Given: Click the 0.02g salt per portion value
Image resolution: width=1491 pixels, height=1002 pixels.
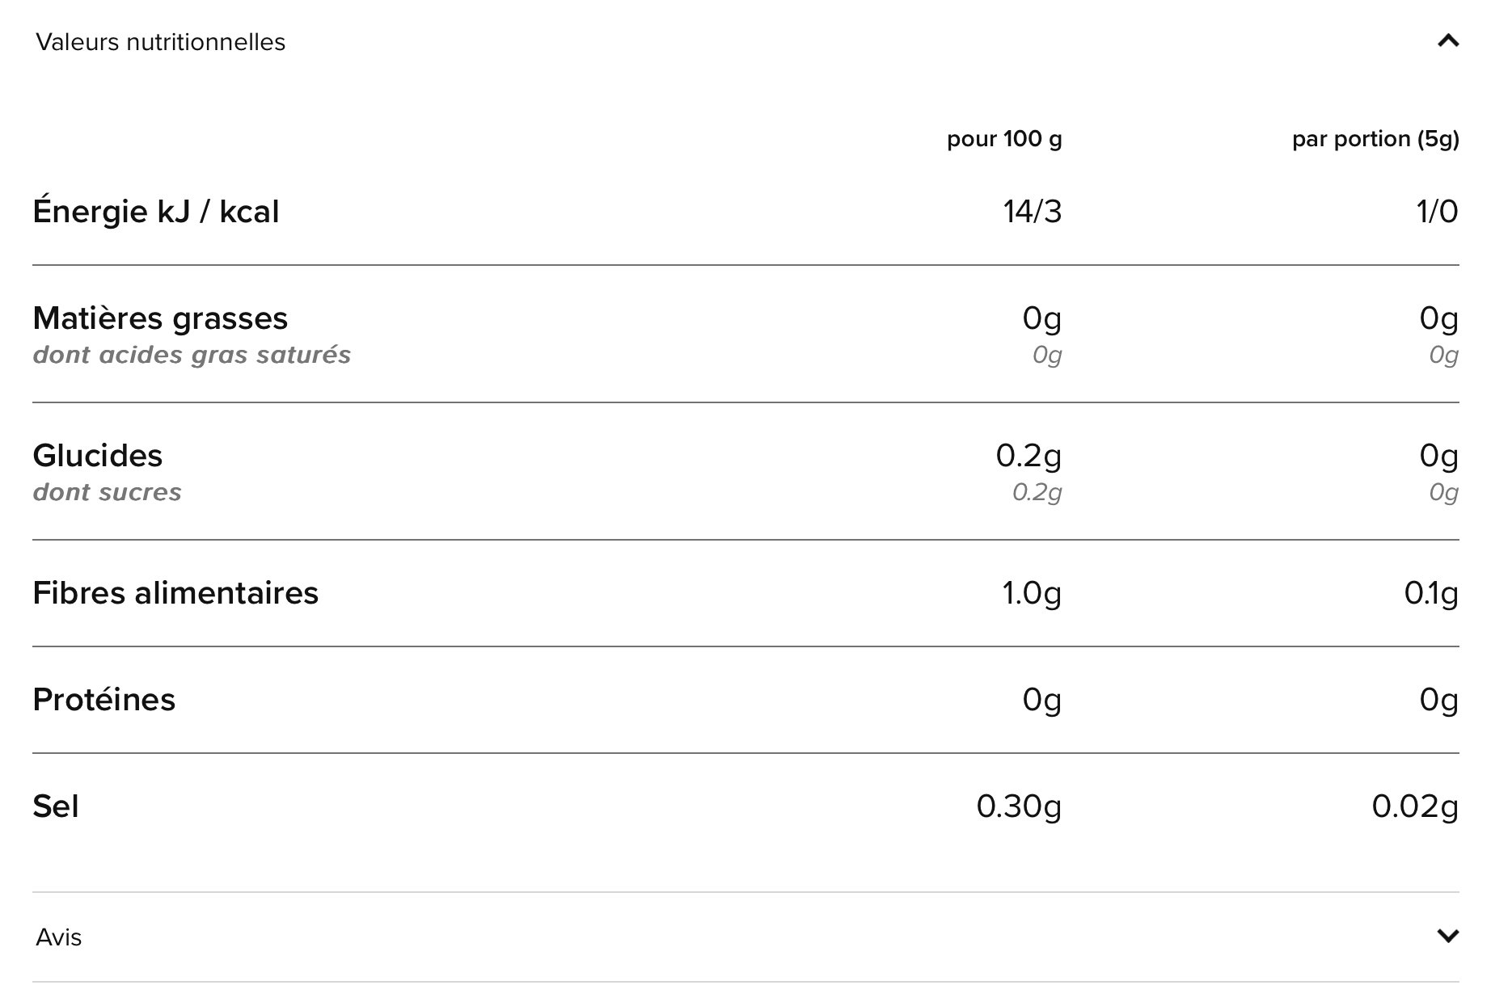Looking at the screenshot, I should 1415,806.
